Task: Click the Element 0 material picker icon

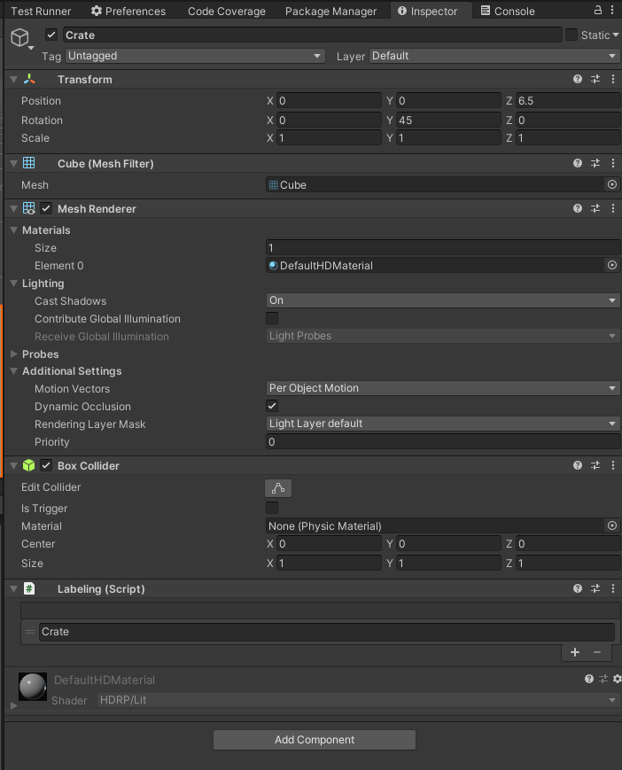Action: point(612,265)
